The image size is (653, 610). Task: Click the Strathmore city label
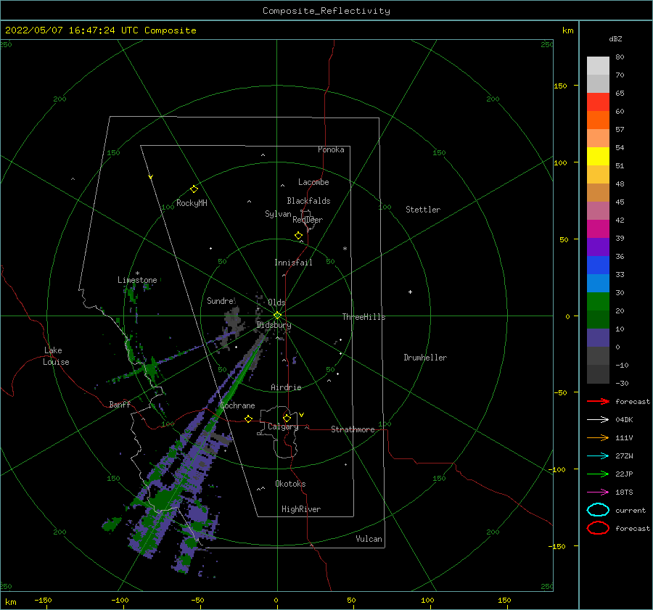353,429
